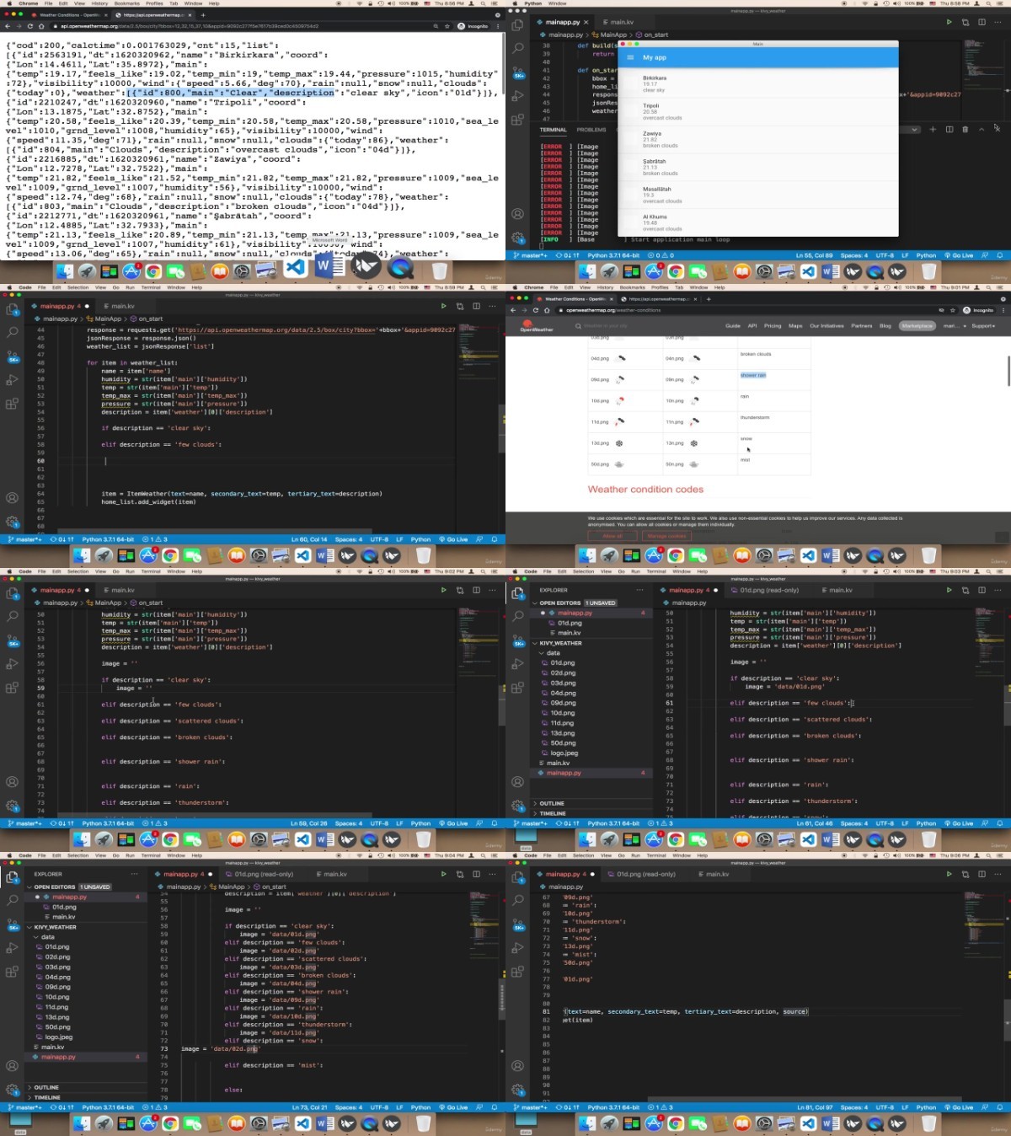Open the Maps link on OpenWeather
Image resolution: width=1011 pixels, height=1136 pixels.
point(795,325)
